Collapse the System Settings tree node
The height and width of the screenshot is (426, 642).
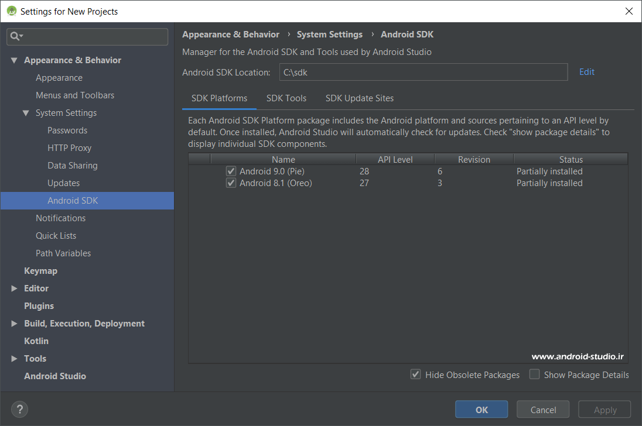click(x=26, y=114)
